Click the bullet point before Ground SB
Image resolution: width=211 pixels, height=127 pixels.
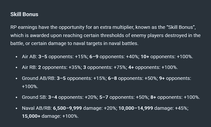pos(16,97)
